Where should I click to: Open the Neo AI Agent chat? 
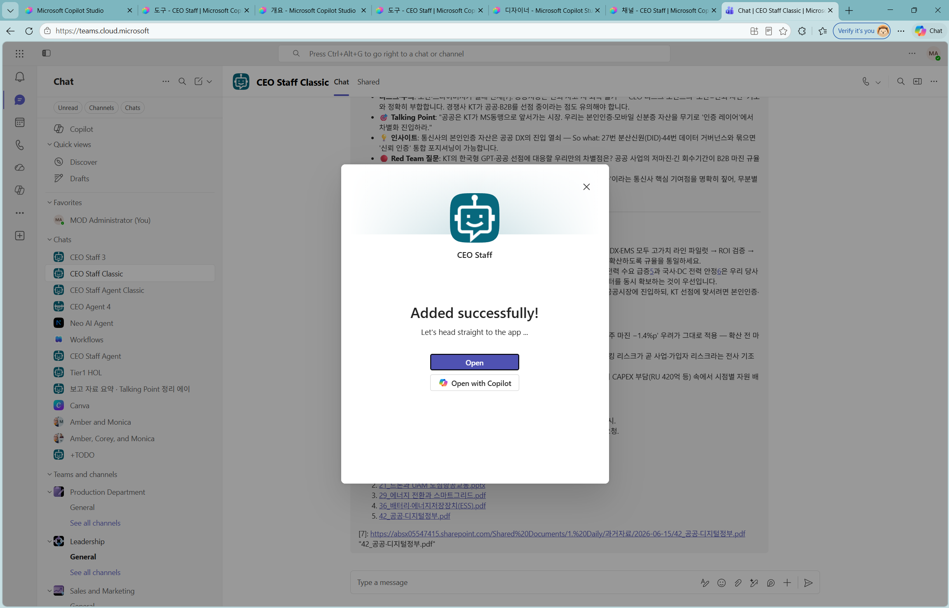point(130,323)
